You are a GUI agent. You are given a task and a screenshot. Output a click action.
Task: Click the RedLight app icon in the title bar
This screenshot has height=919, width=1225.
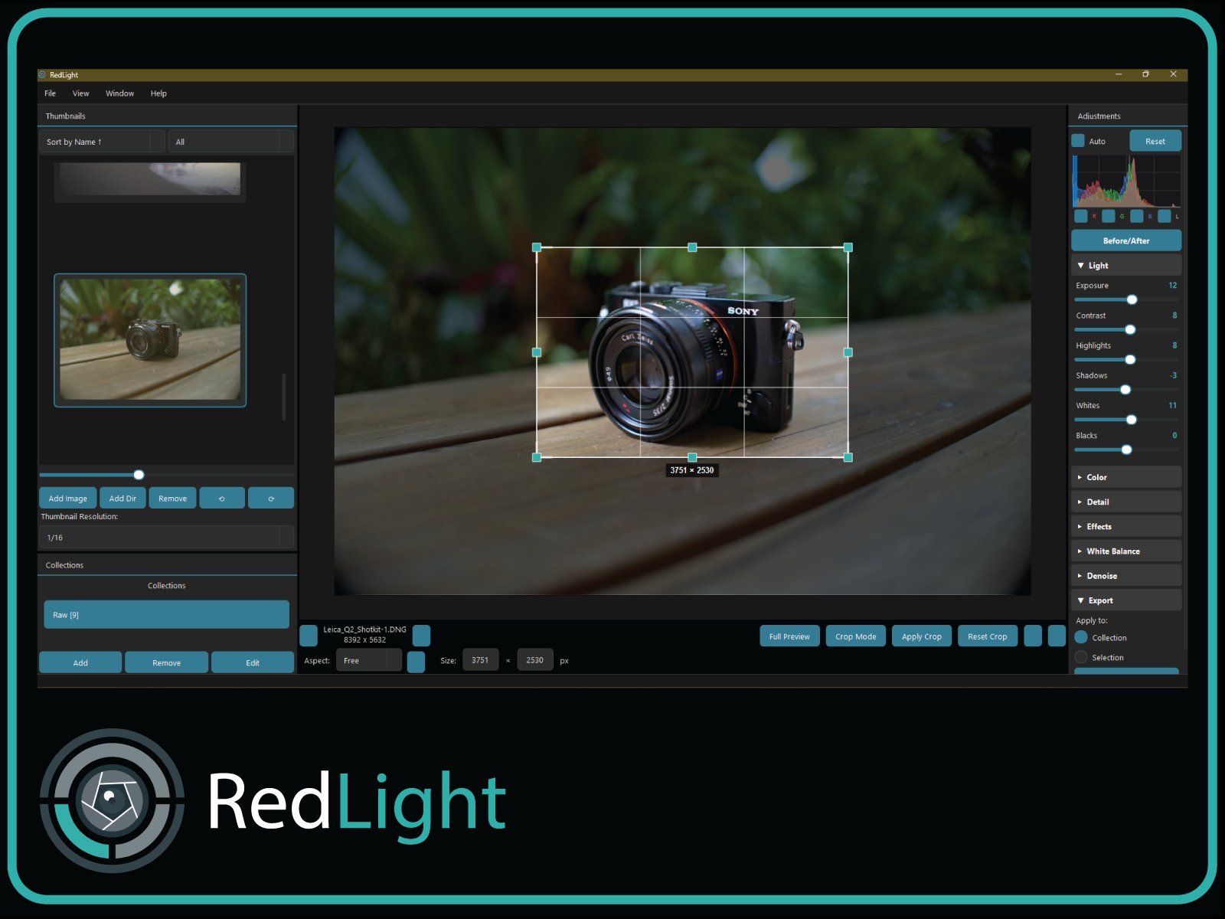point(41,74)
